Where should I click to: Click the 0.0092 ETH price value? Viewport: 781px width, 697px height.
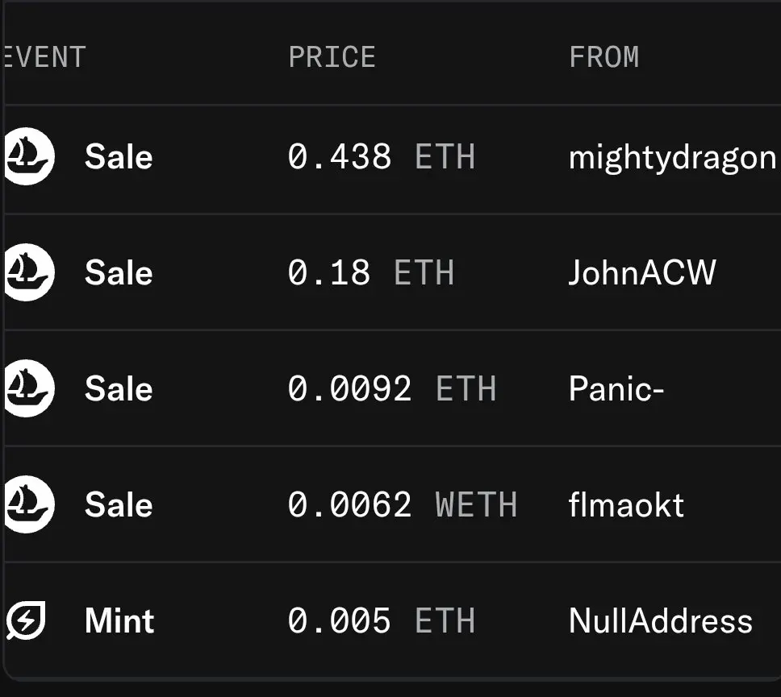point(392,388)
